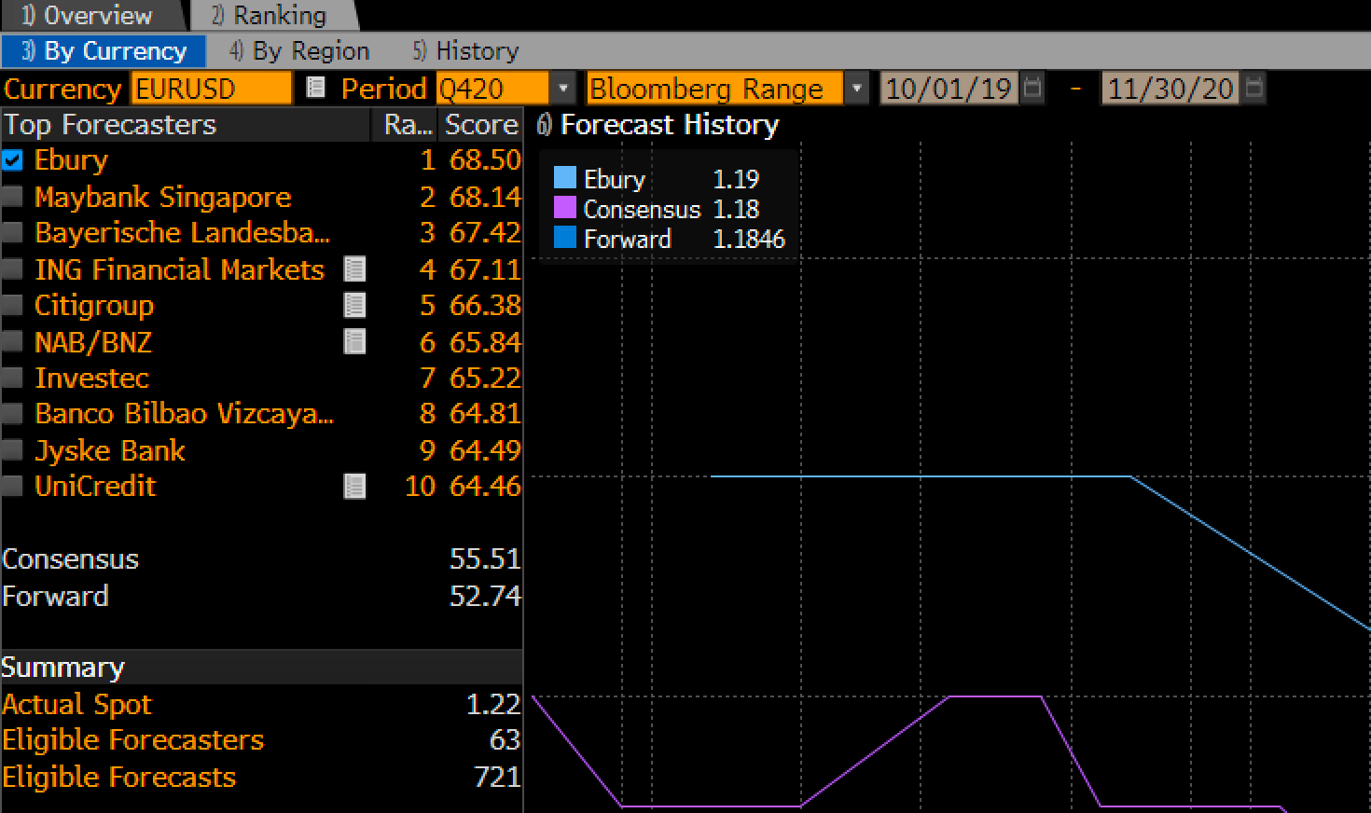Open Jyske Bank forecaster entry
Image resolution: width=1371 pixels, height=813 pixels.
(x=109, y=450)
